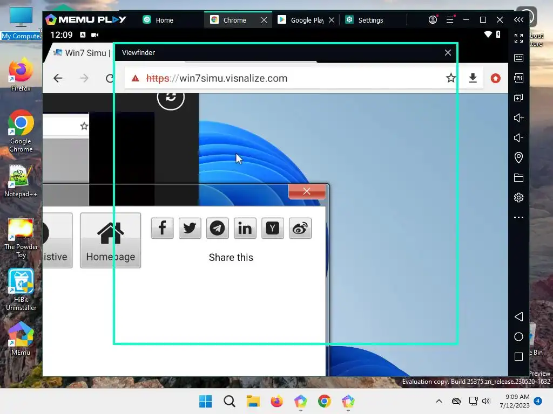
Task: Open the taskbar clock and date
Action: pos(514,401)
